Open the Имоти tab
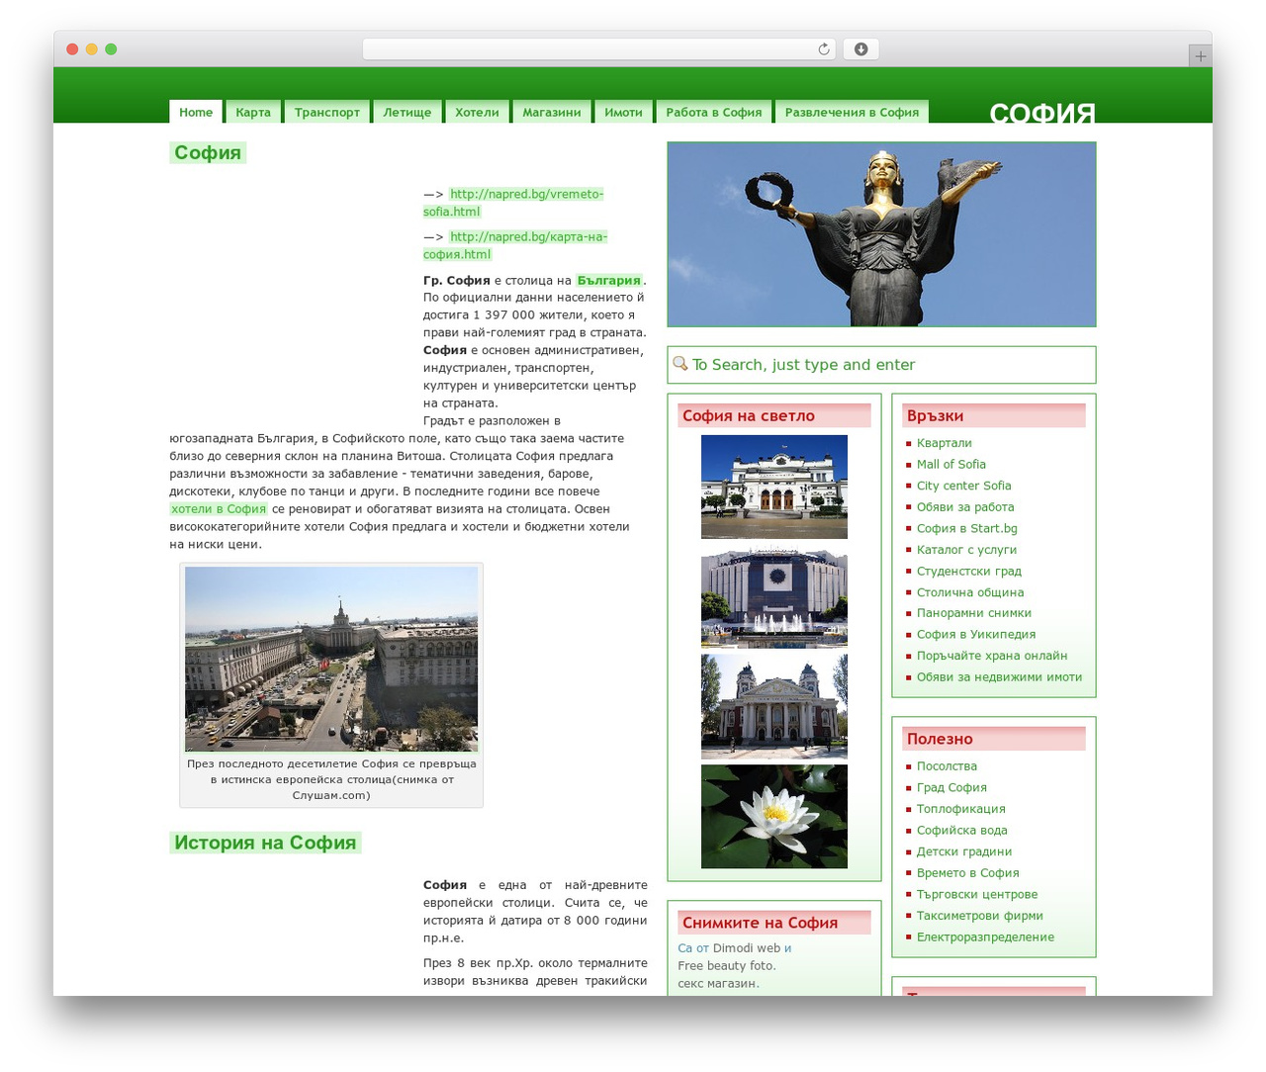This screenshot has width=1266, height=1072. (x=623, y=112)
